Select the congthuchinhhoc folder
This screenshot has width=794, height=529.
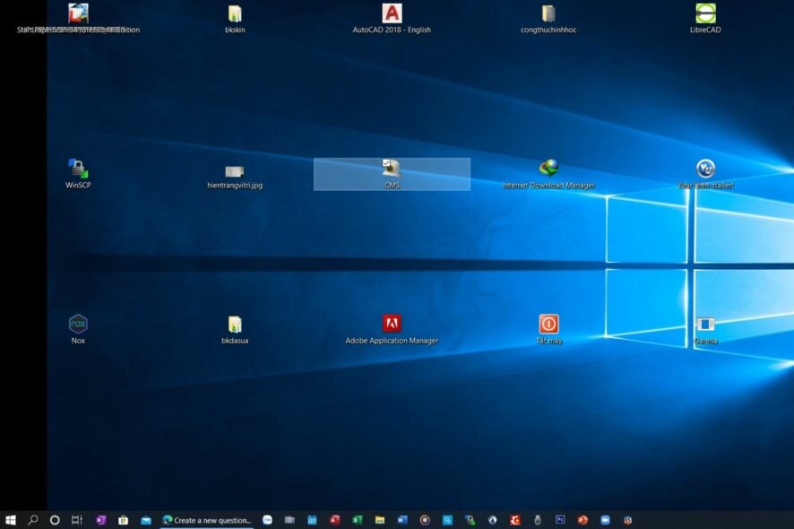coord(548,13)
